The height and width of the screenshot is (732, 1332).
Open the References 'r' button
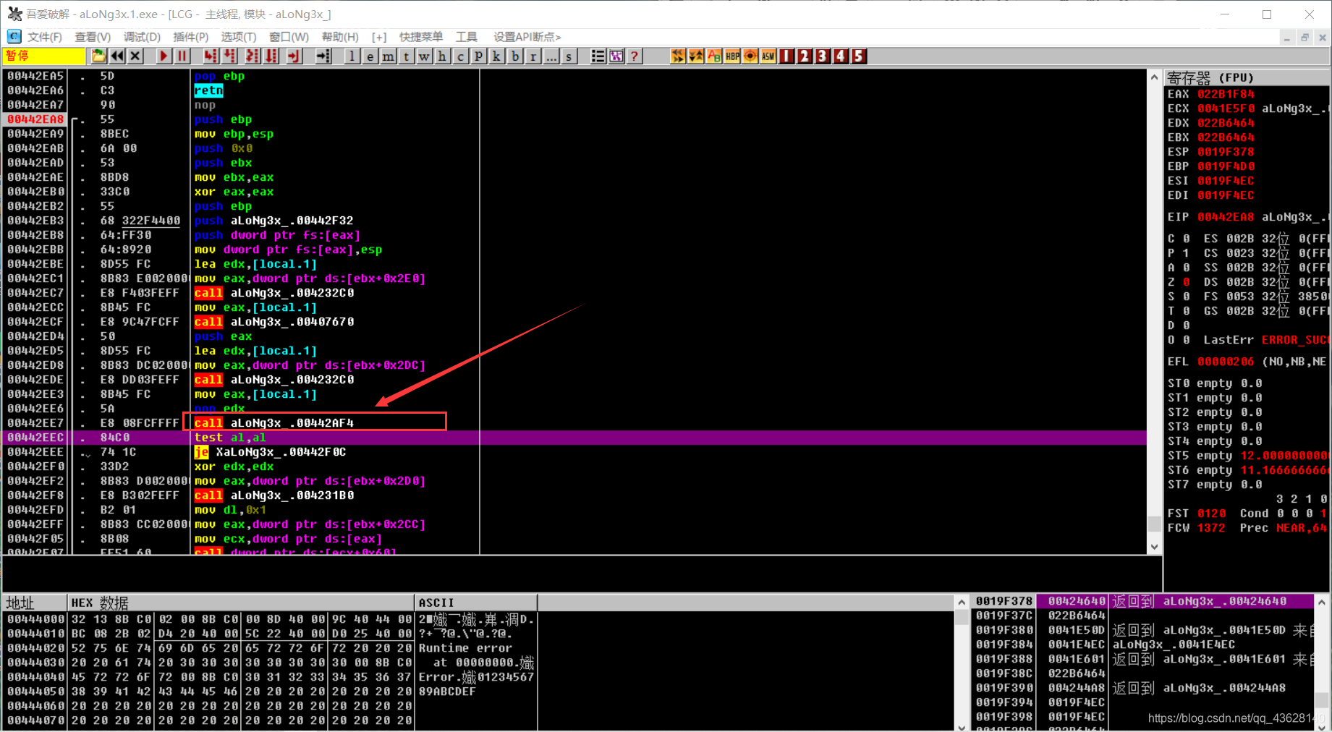(x=533, y=56)
